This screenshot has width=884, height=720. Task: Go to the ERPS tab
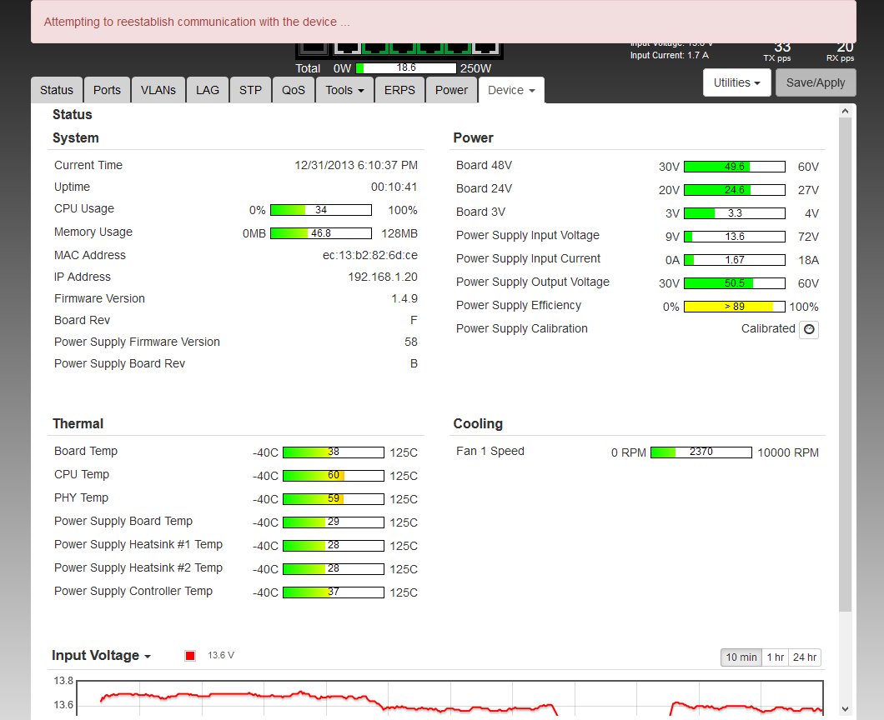pos(399,90)
